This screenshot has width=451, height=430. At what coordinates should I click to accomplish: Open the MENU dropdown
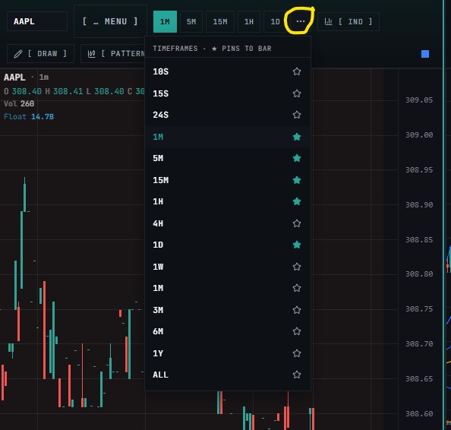[110, 21]
